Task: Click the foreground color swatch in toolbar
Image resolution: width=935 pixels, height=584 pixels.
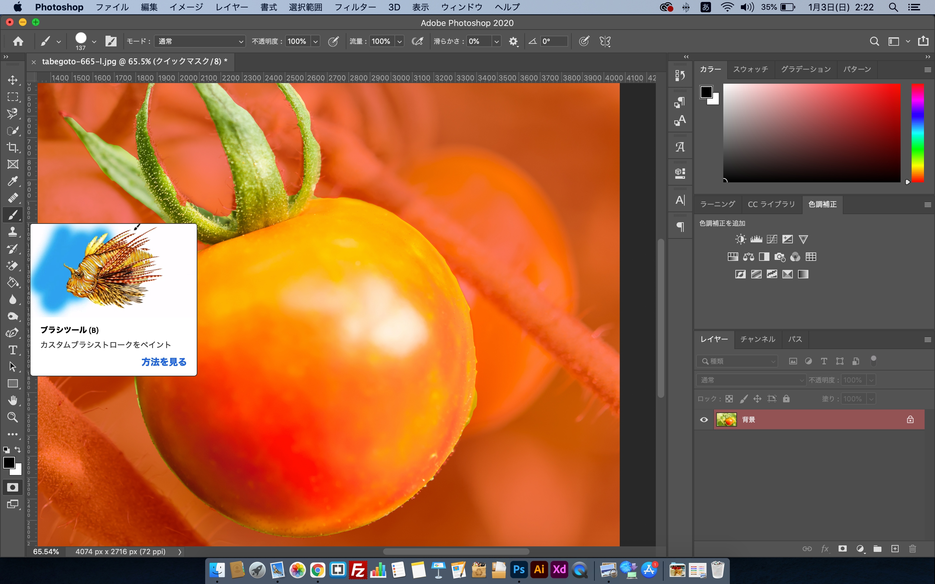Action: coord(8,462)
